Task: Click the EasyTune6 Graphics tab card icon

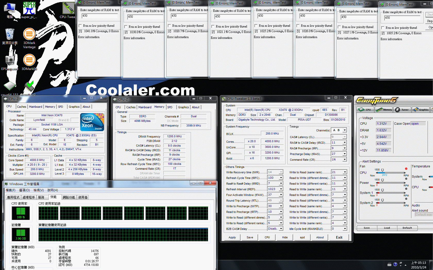Action: click(415, 110)
